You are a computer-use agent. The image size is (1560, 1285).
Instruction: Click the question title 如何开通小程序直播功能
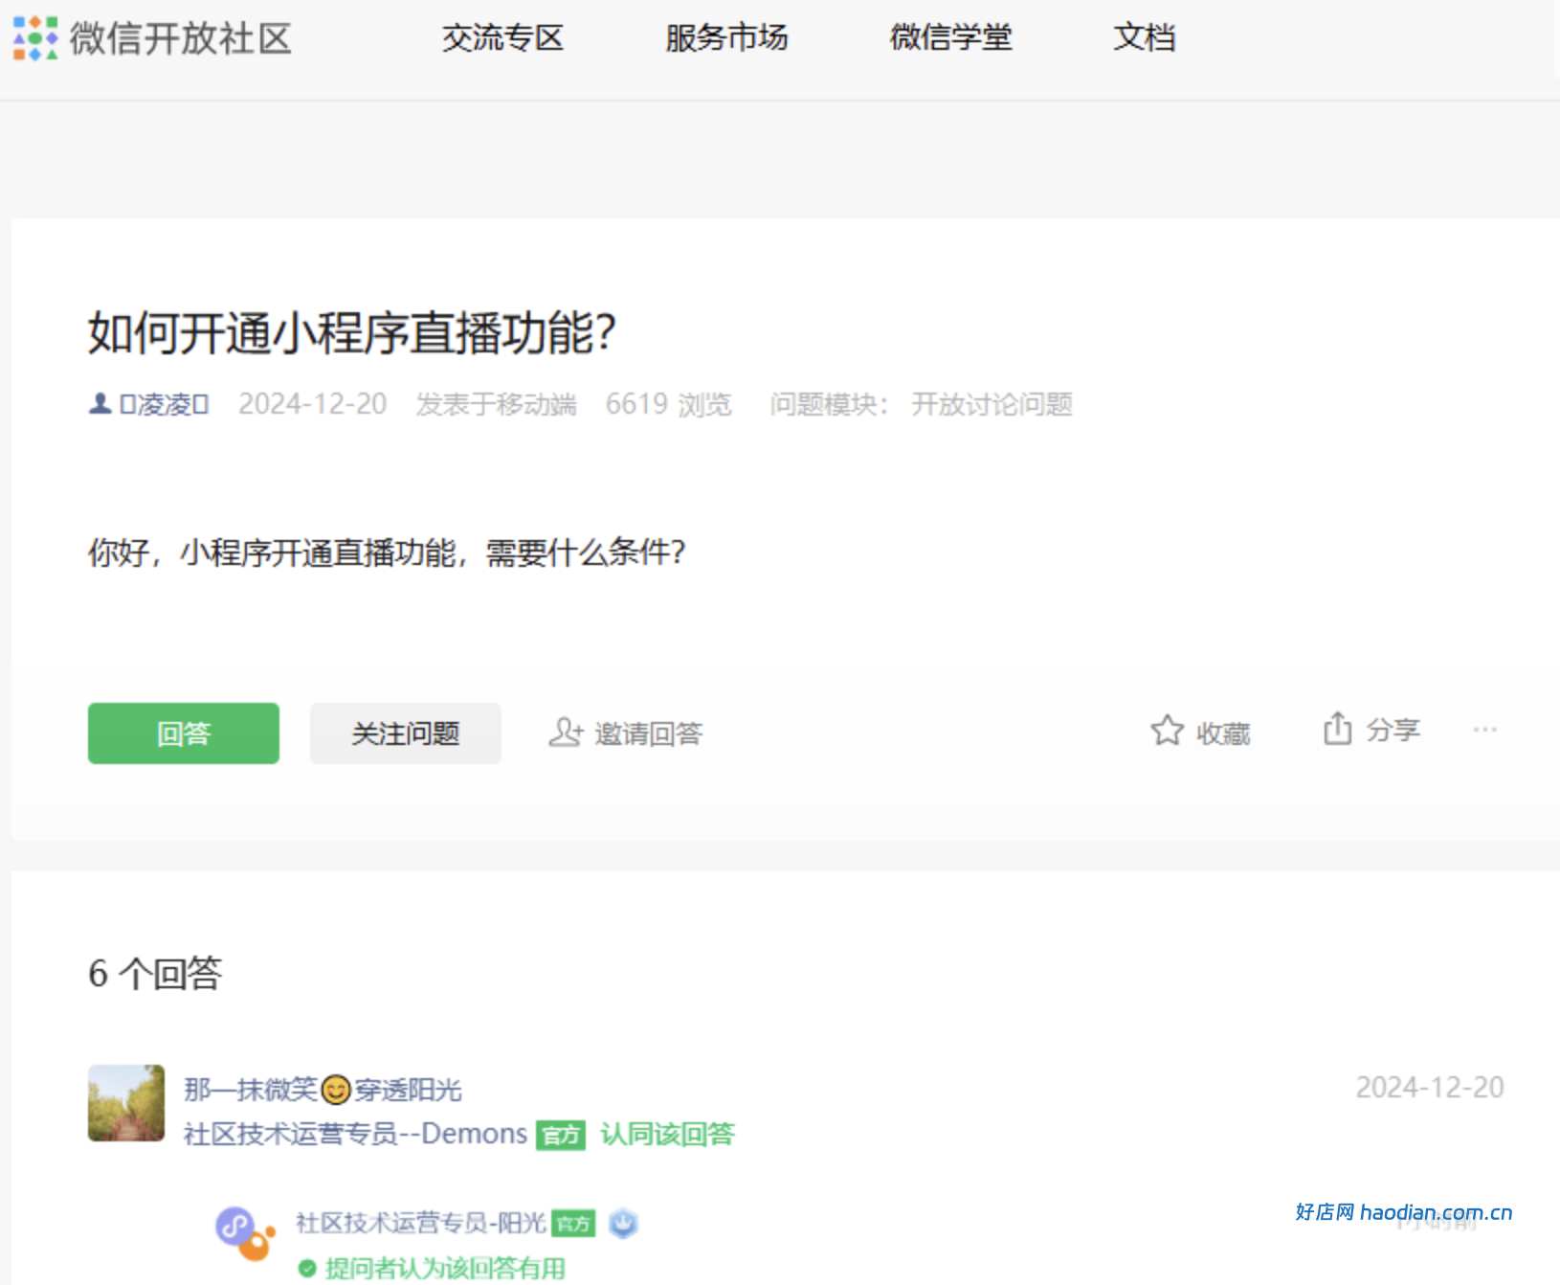tap(351, 333)
